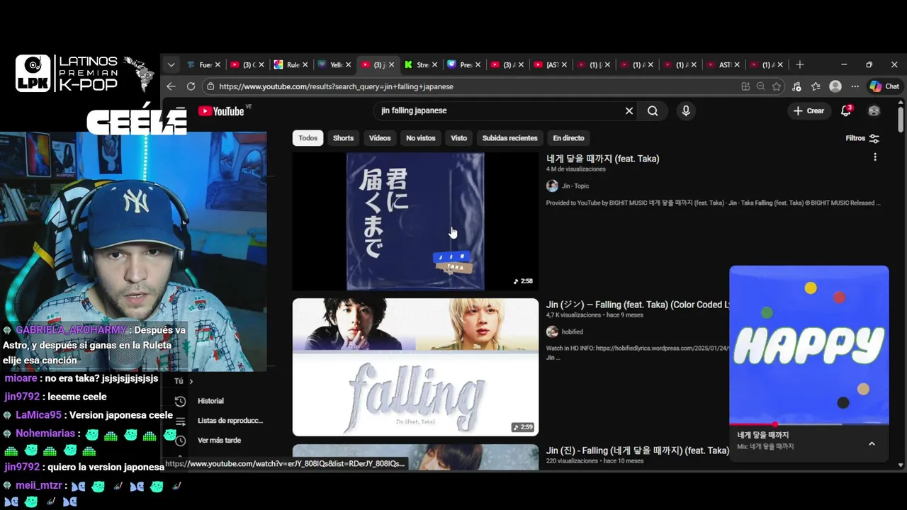Add page to favorites with star icon
This screenshot has height=510, width=907.
tap(777, 86)
